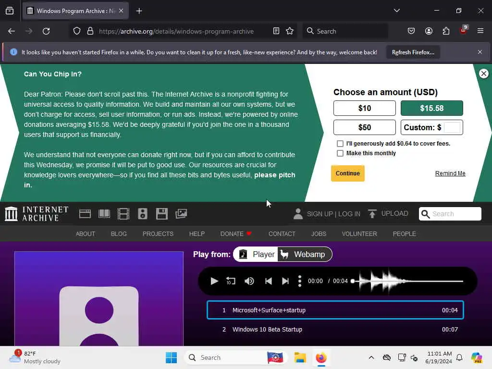Image resolution: width=492 pixels, height=369 pixels.
Task: Click the Continue donation button
Action: [348, 173]
